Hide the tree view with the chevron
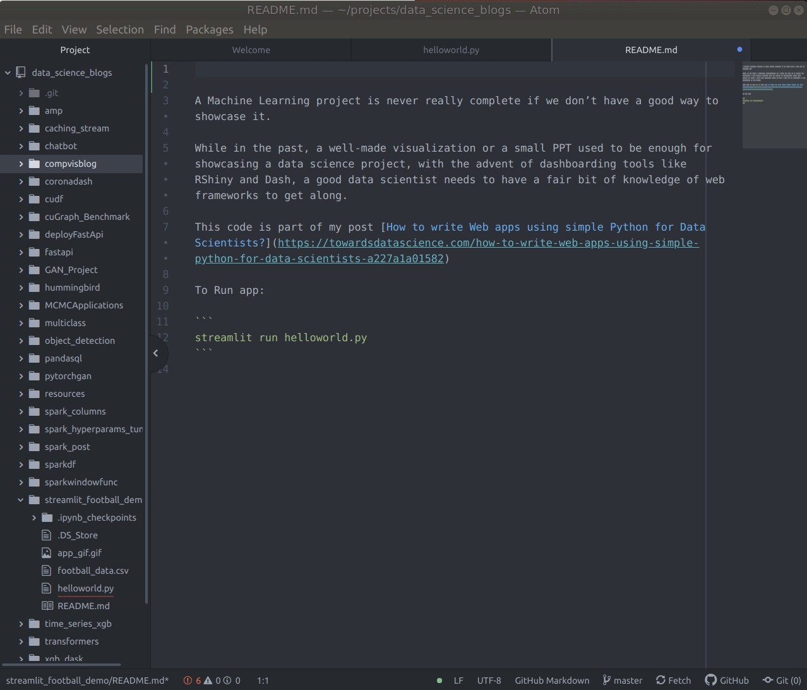Image resolution: width=807 pixels, height=690 pixels. point(155,353)
